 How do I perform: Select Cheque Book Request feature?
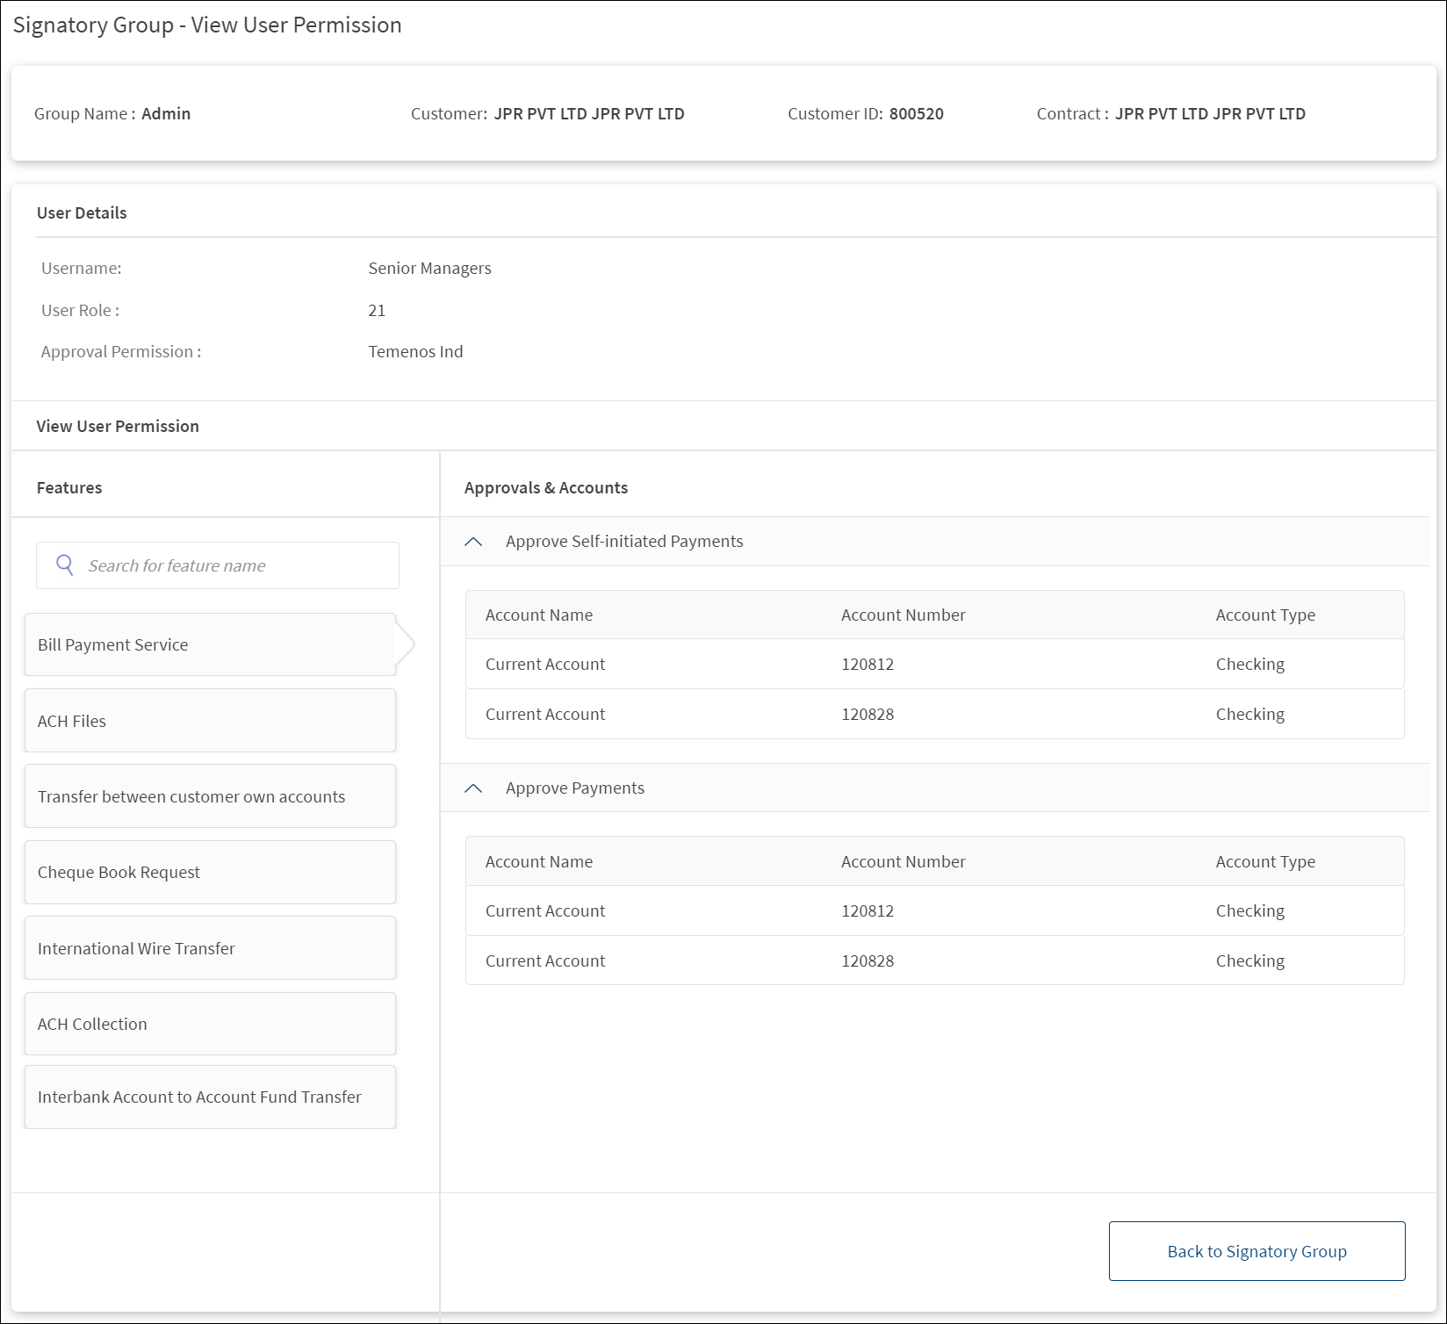click(210, 872)
